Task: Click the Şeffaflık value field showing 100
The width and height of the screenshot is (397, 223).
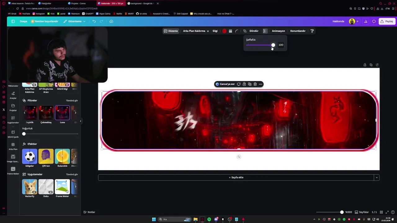Action: click(281, 45)
